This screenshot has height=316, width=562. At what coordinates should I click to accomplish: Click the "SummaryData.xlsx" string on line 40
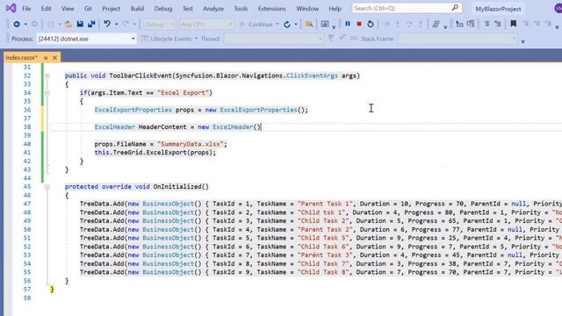[x=190, y=144]
